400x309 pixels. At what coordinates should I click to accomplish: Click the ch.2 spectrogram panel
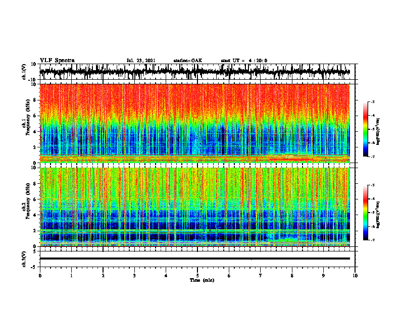coord(195,207)
